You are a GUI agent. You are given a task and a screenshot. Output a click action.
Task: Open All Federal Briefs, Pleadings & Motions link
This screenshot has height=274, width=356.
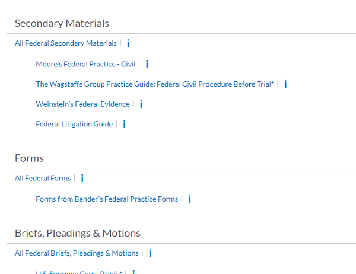pyautogui.click(x=77, y=253)
